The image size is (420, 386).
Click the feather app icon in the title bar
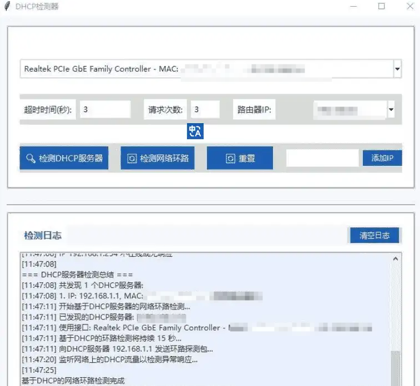7,6
